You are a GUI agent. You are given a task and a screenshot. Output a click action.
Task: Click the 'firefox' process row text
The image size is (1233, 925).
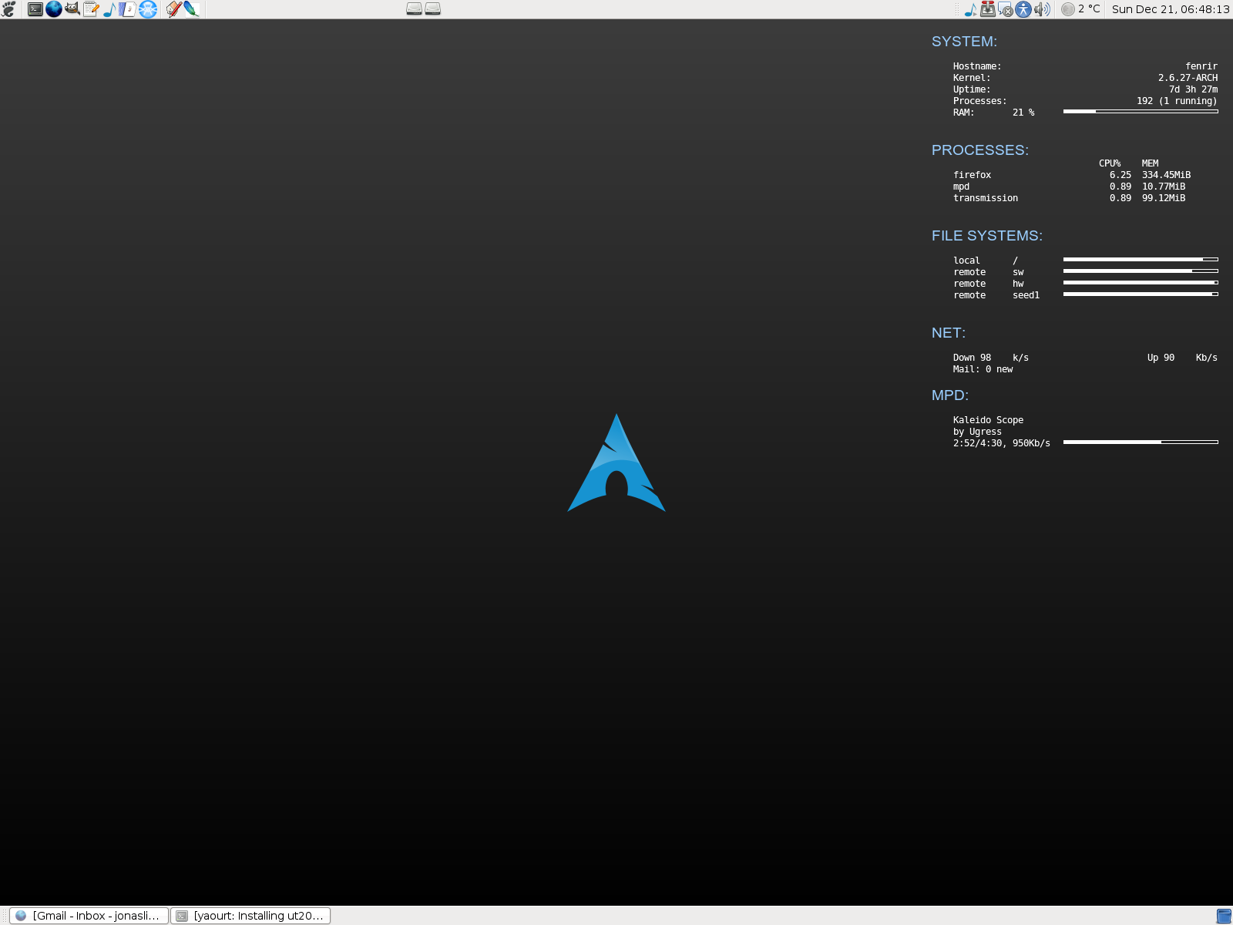tap(972, 175)
